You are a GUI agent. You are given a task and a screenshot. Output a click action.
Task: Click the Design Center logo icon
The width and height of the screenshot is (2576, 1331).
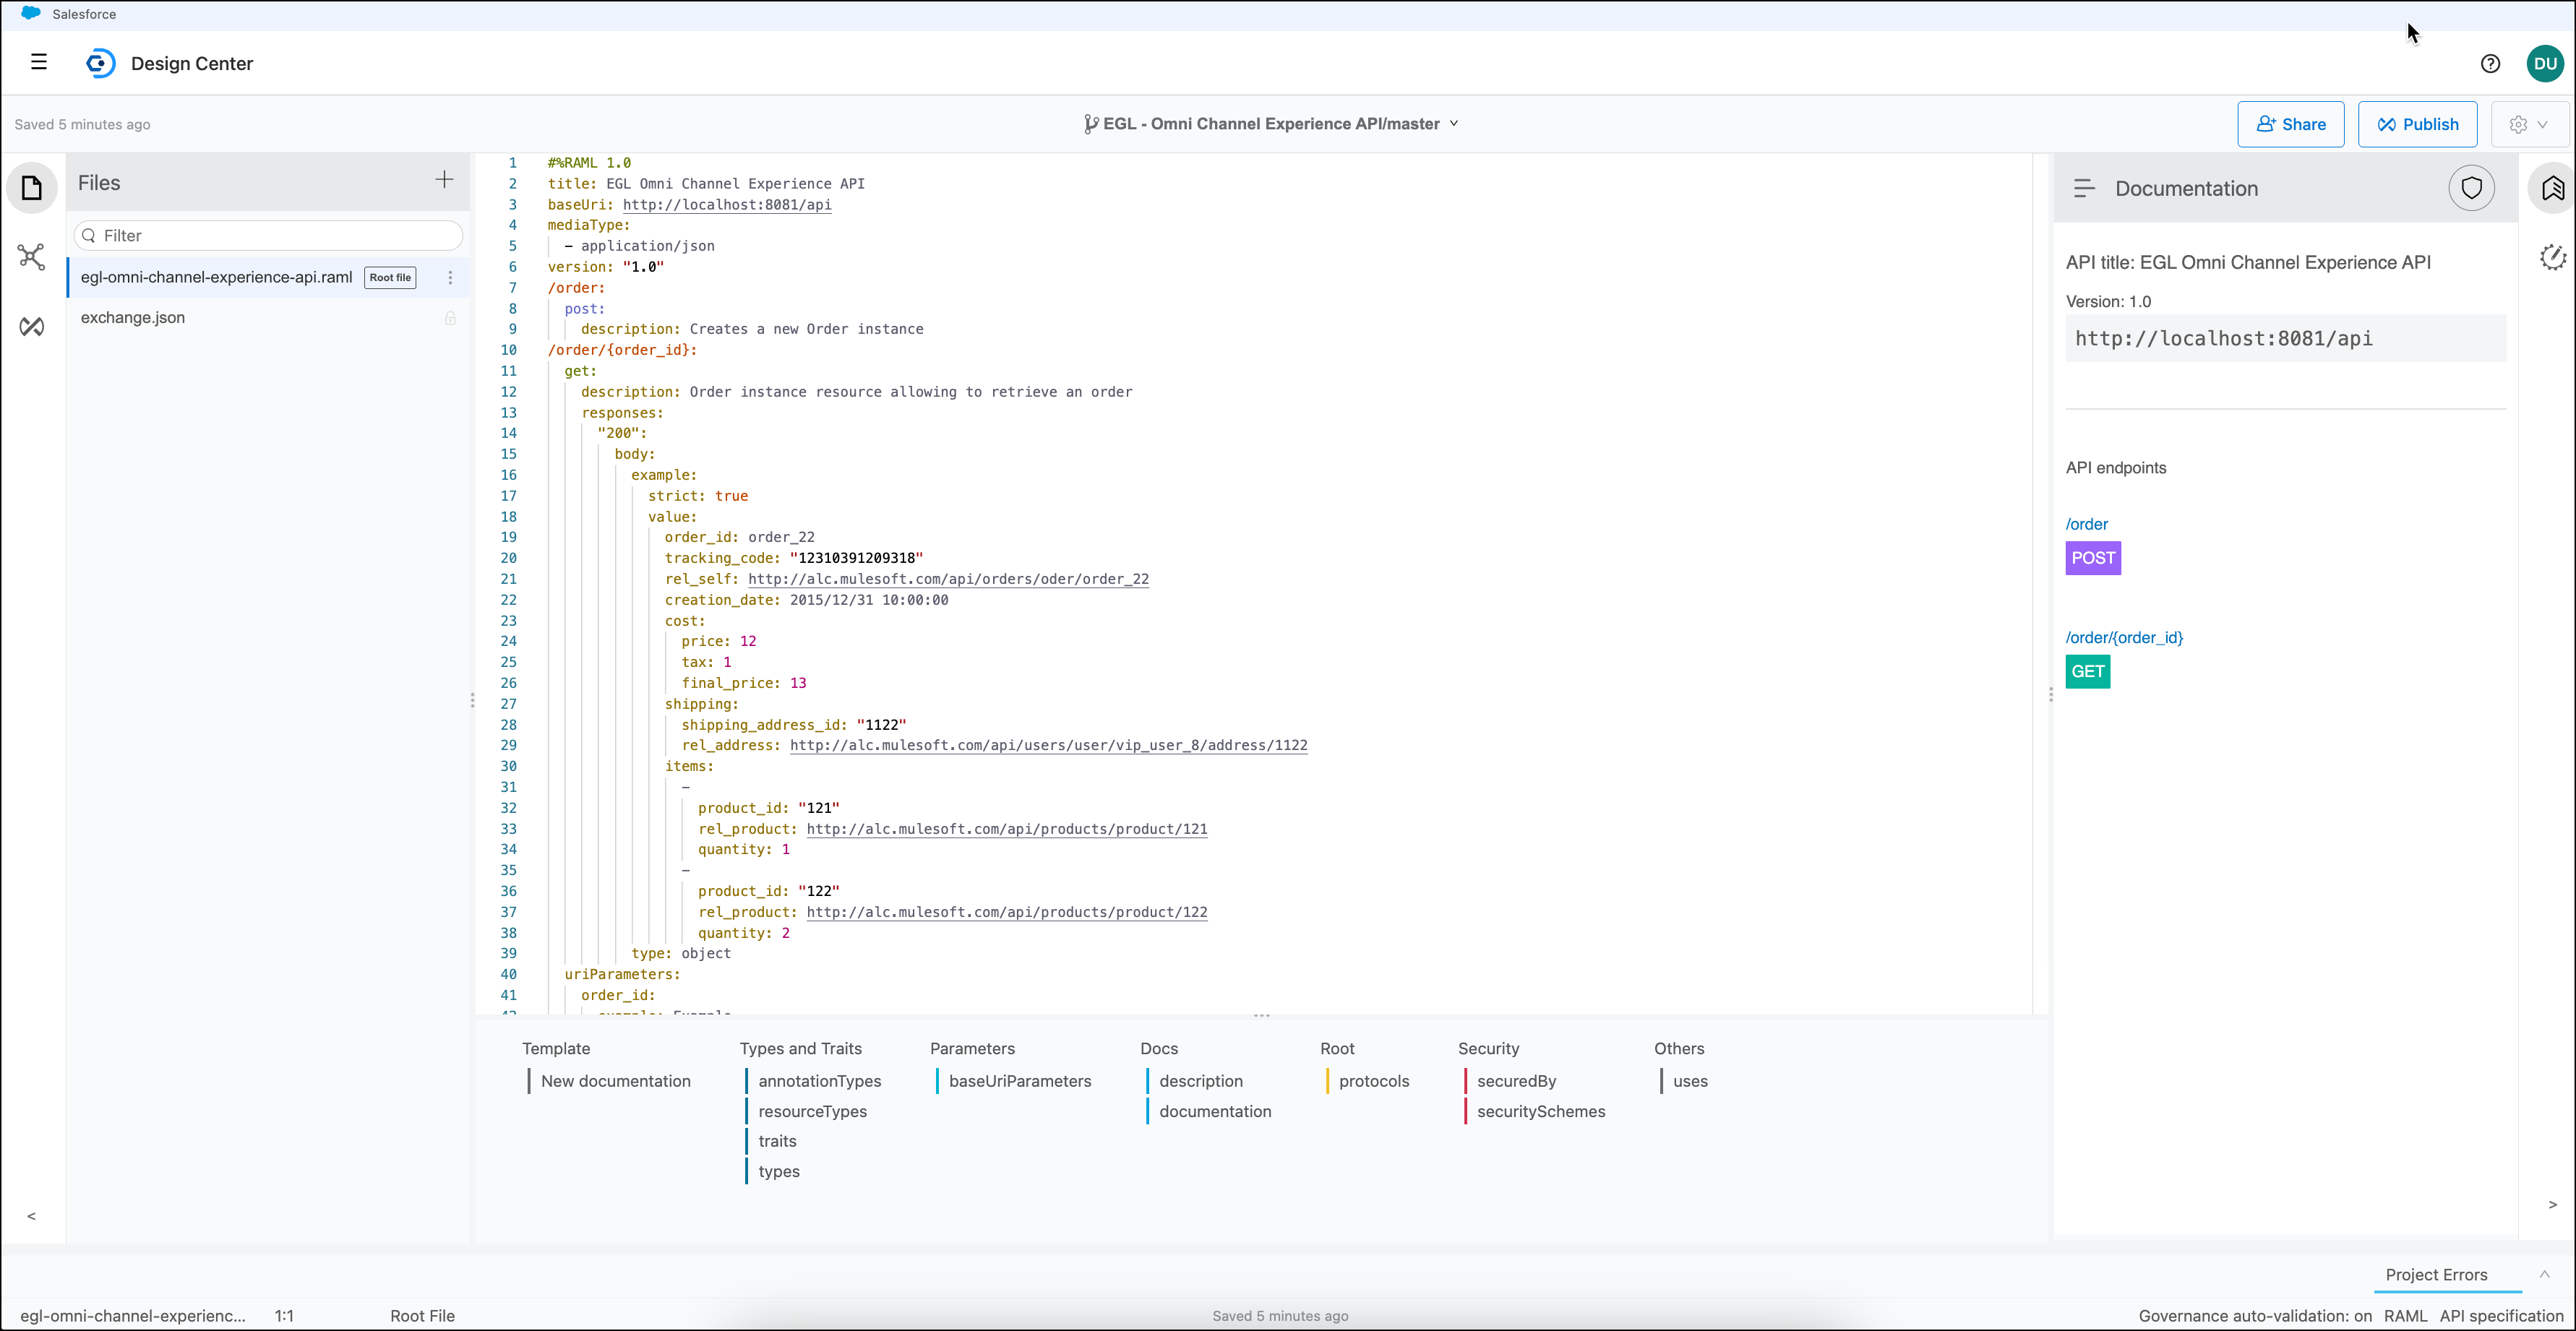[100, 63]
